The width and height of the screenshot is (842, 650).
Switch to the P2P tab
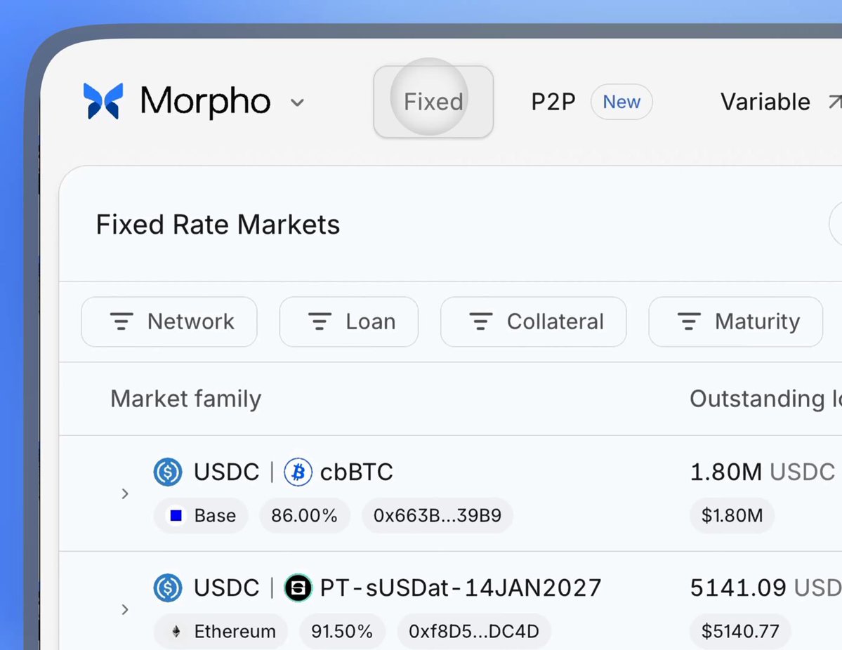[553, 102]
